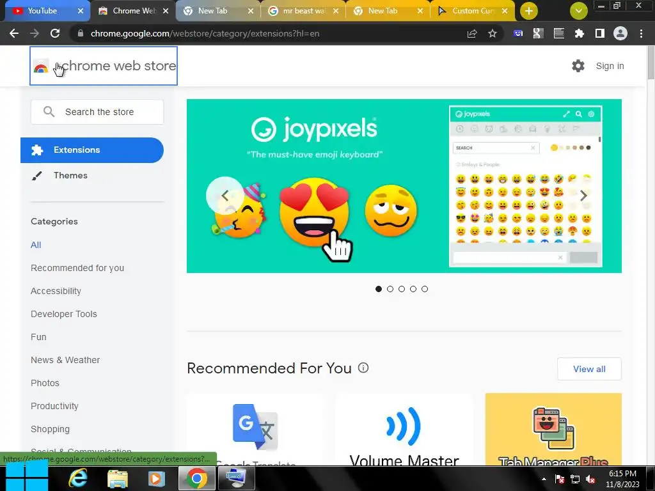Image resolution: width=655 pixels, height=491 pixels.
Task: Click the Chrome taskbar icon
Action: coord(196,478)
